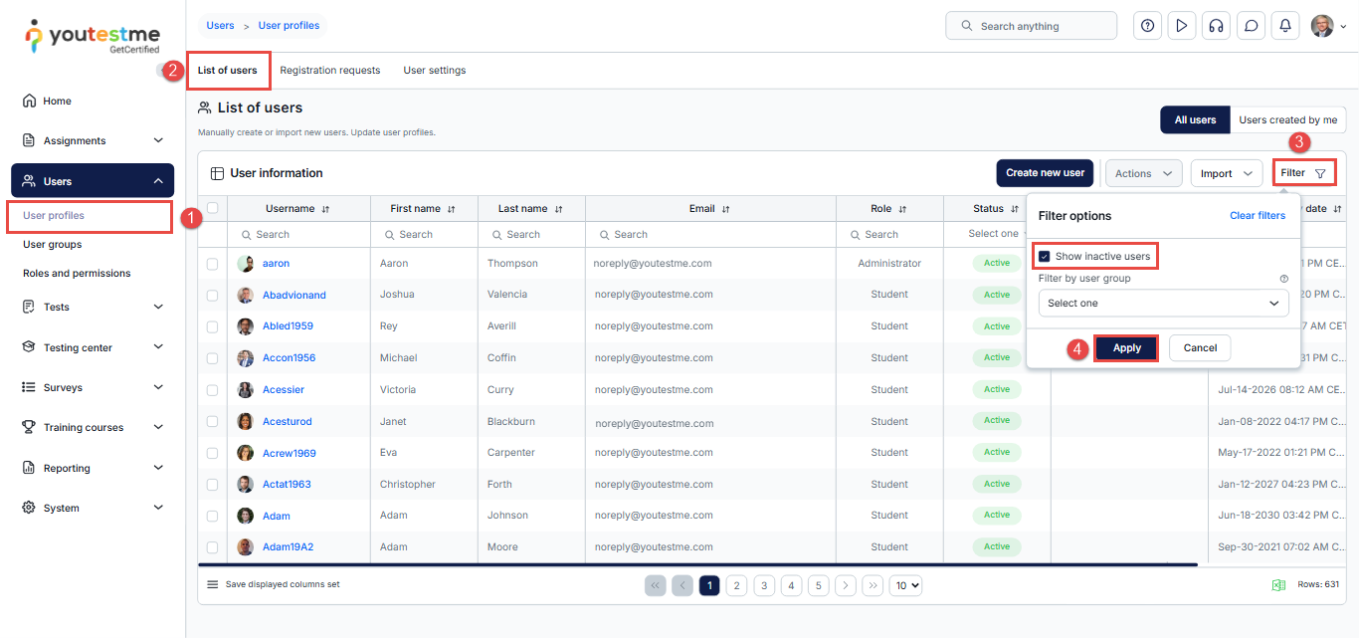The image size is (1359, 638).
Task: Open Roles and permissions in sidebar
Action: [77, 274]
